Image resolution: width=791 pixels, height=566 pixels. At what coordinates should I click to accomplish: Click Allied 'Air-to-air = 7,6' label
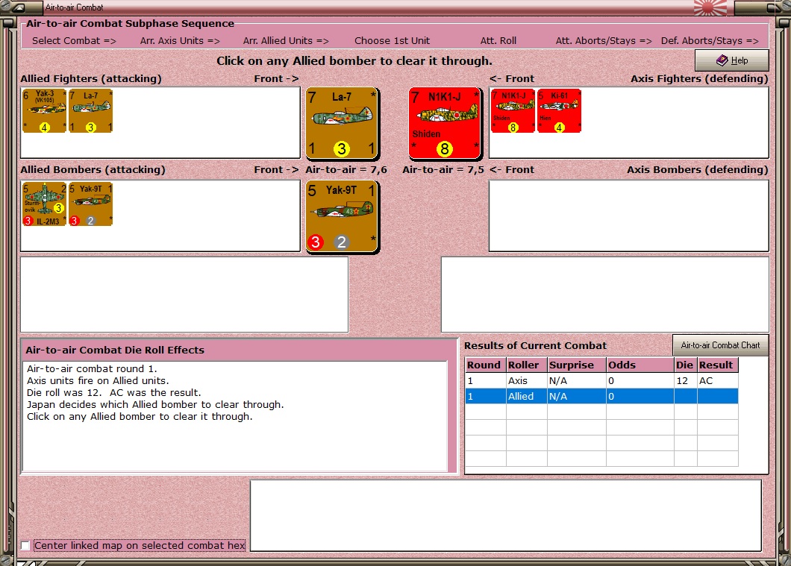[x=346, y=170]
